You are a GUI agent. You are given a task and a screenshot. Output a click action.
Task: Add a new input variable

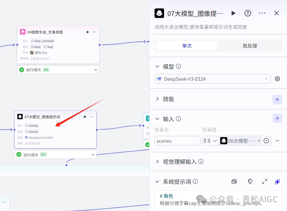point(277,118)
